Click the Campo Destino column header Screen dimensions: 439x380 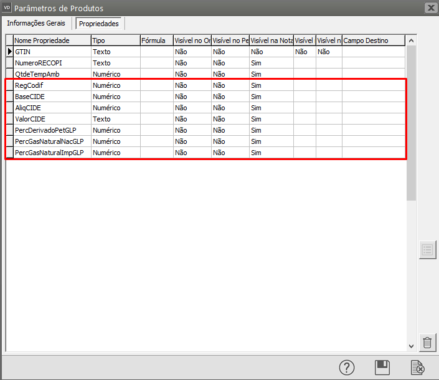(374, 40)
